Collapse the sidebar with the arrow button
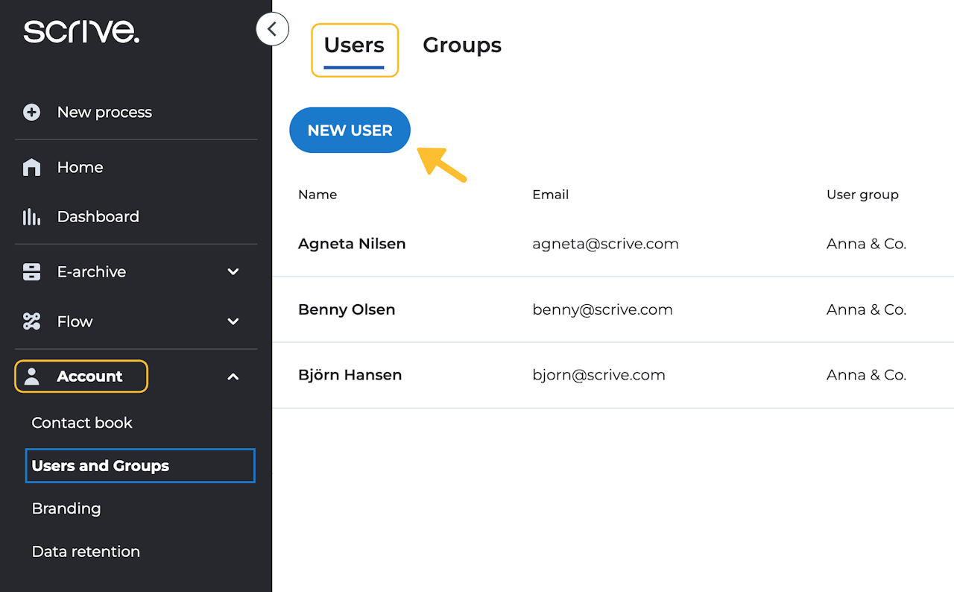Screen dimensions: 954x592 [x=272, y=30]
